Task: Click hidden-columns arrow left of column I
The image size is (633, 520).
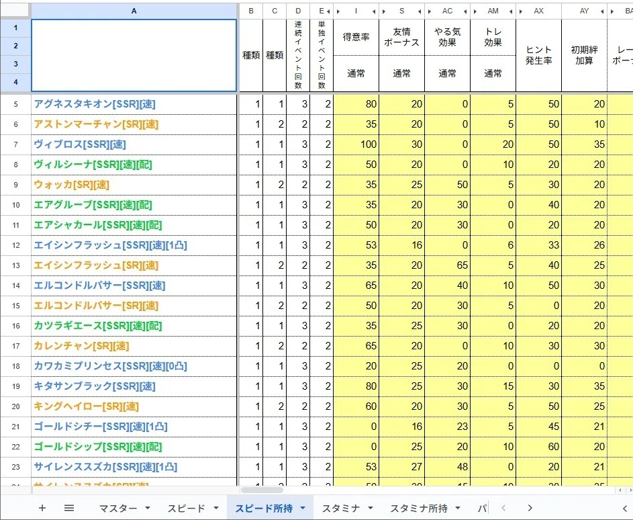Action: (x=338, y=11)
